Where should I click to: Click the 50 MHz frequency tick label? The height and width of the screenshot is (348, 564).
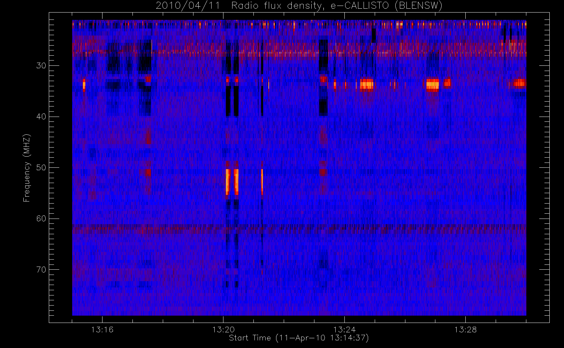41,167
